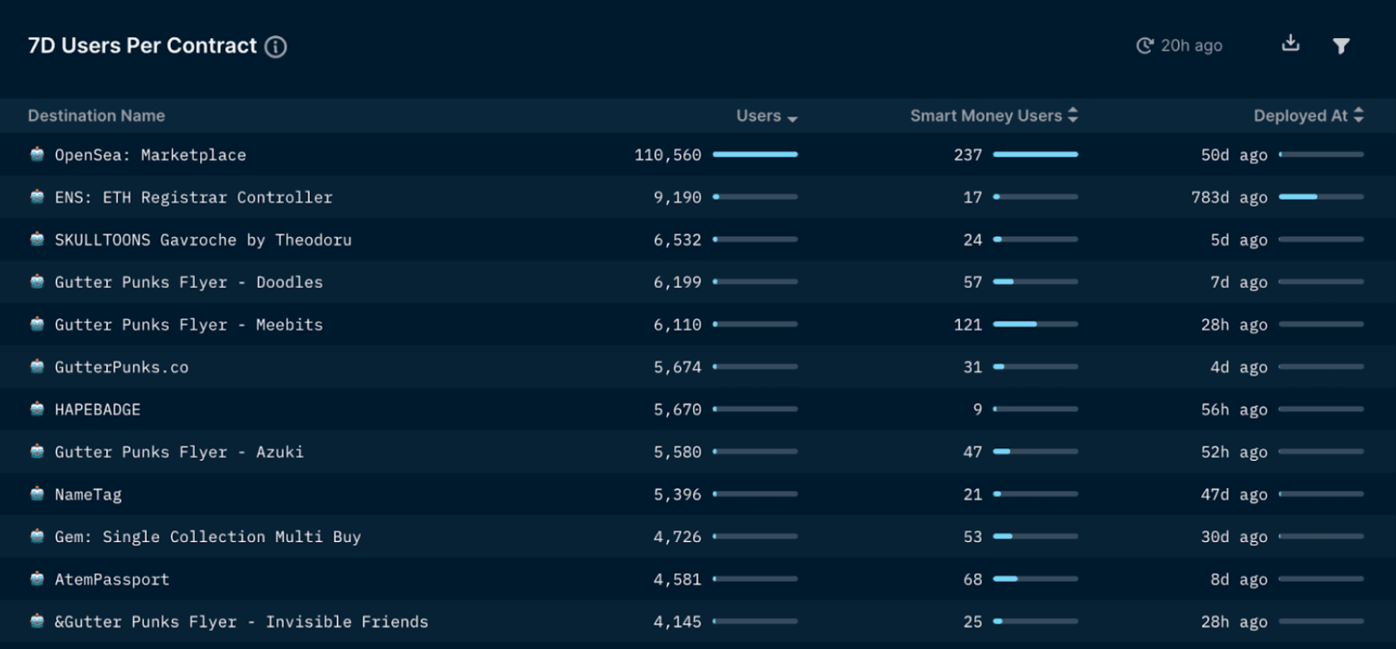Click the 110,560 users value
This screenshot has height=649, width=1396.
[x=668, y=155]
